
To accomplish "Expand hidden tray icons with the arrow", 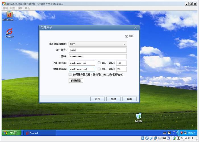I will tap(178, 133).
